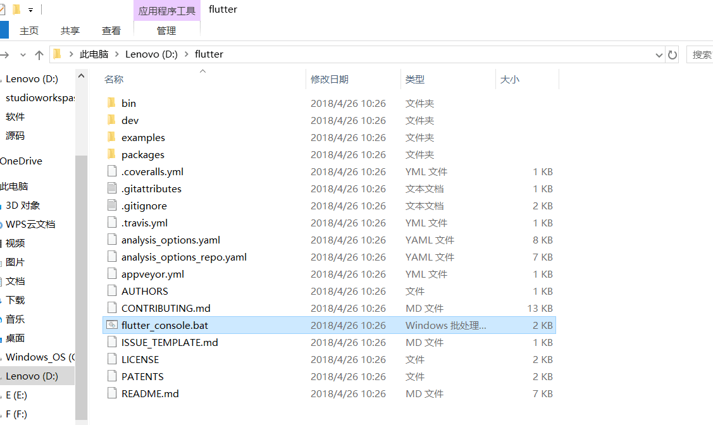Click the packages folder icon
Viewport: 713px width, 425px height.
111,154
